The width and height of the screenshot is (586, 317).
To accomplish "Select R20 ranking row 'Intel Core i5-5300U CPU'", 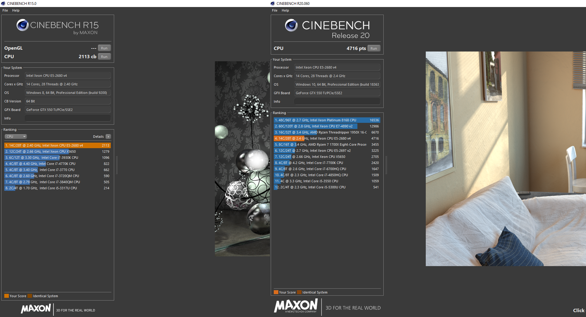I will click(327, 187).
